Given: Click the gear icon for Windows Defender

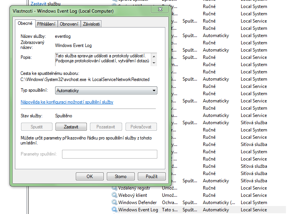Looking at the screenshot, I should tap(114, 203).
